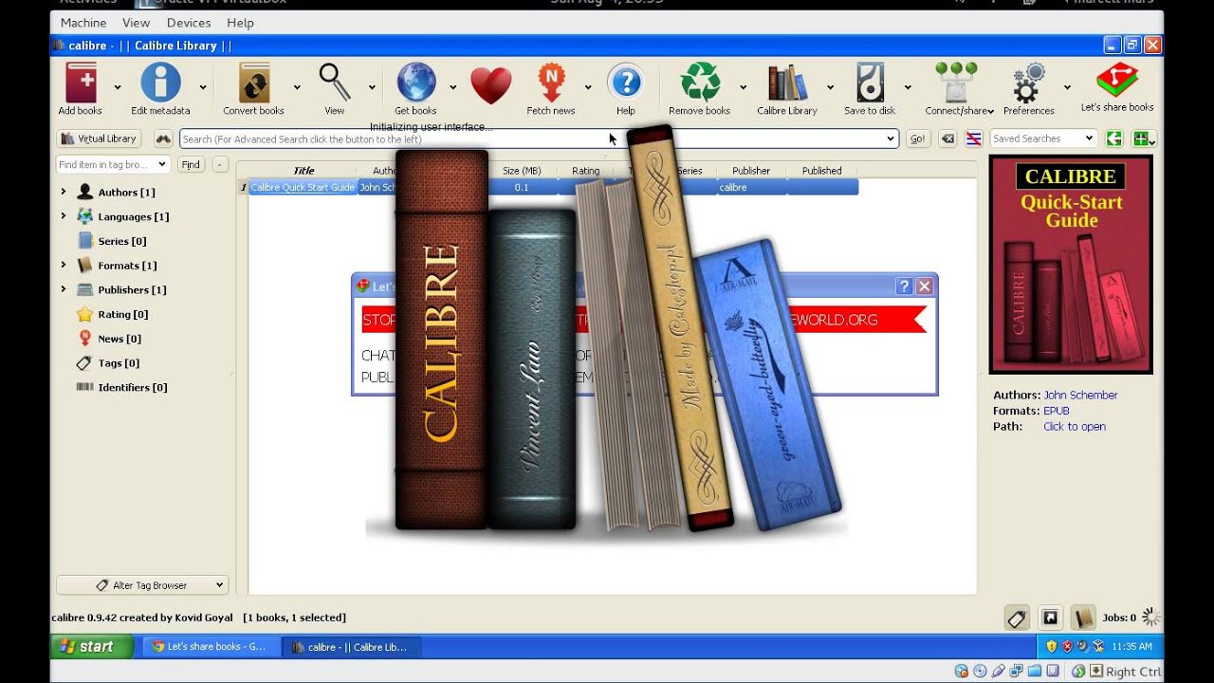Open Saved Searches combo box
Viewport: 1214px width, 683px height.
1042,138
